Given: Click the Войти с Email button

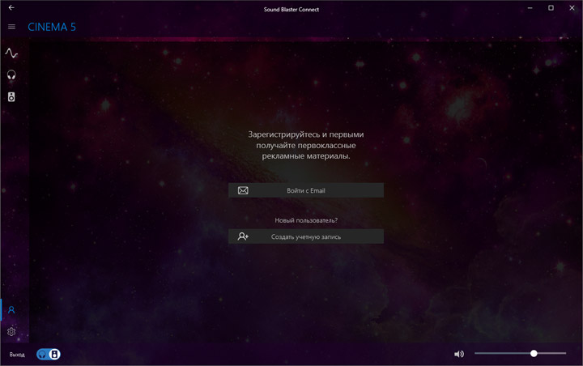Looking at the screenshot, I should pyautogui.click(x=306, y=190).
